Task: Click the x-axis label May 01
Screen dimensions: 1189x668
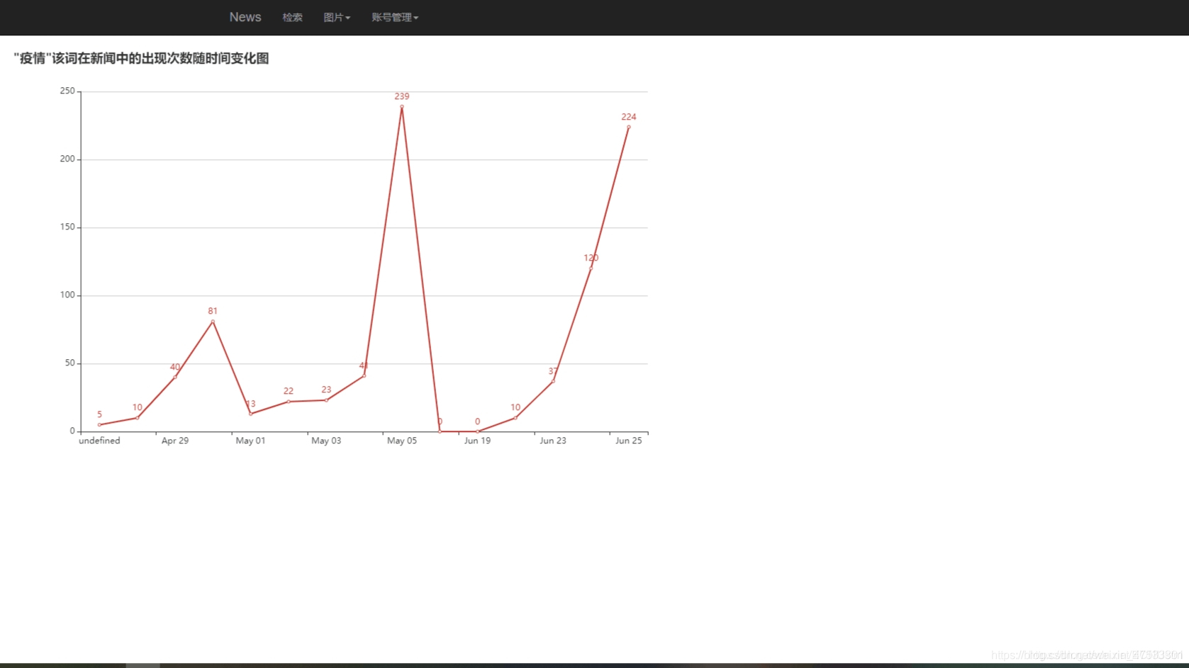Action: click(x=250, y=441)
